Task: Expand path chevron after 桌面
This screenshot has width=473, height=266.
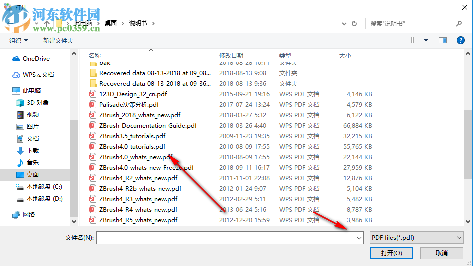Action: (123, 23)
